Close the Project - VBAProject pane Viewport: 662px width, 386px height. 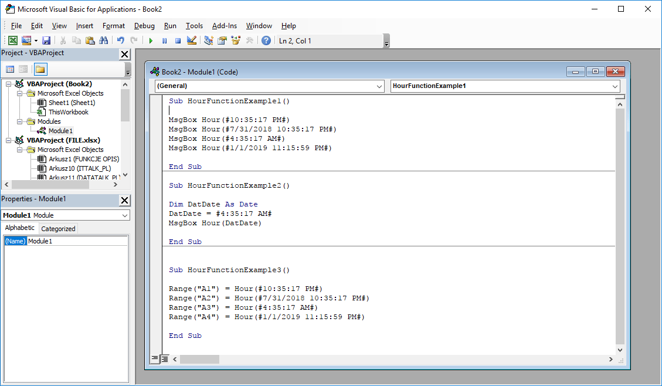point(124,54)
